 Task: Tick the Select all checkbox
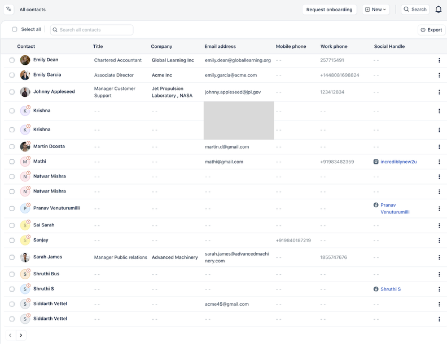pos(15,29)
